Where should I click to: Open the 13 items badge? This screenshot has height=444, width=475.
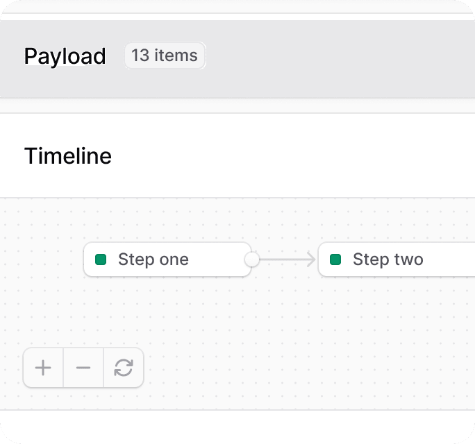[x=165, y=55]
